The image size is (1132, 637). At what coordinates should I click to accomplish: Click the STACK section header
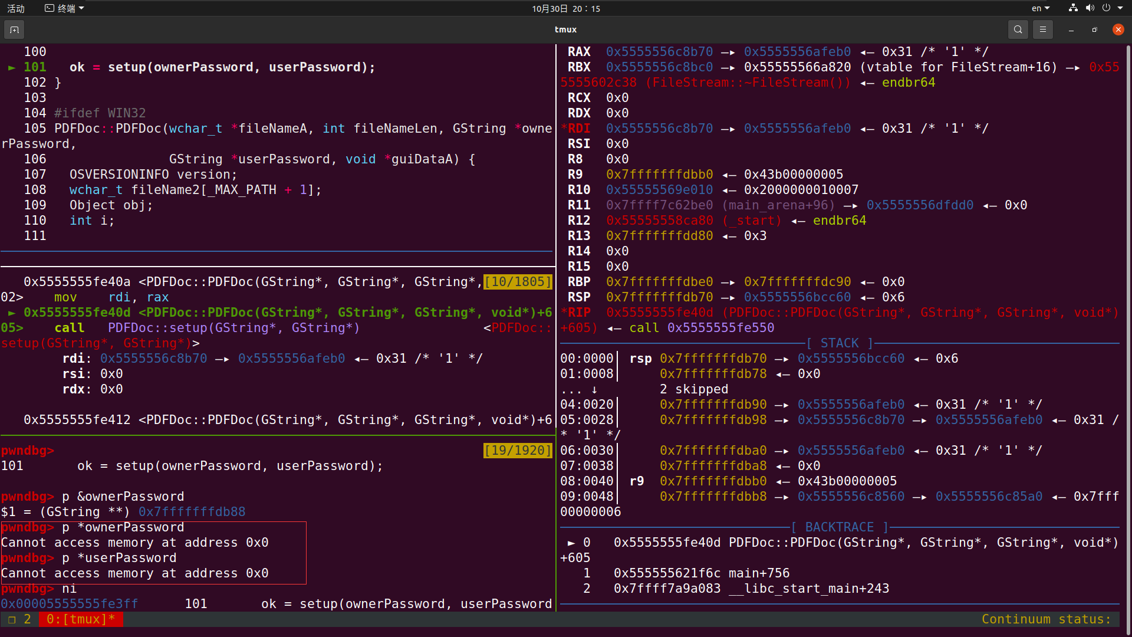pyautogui.click(x=840, y=343)
